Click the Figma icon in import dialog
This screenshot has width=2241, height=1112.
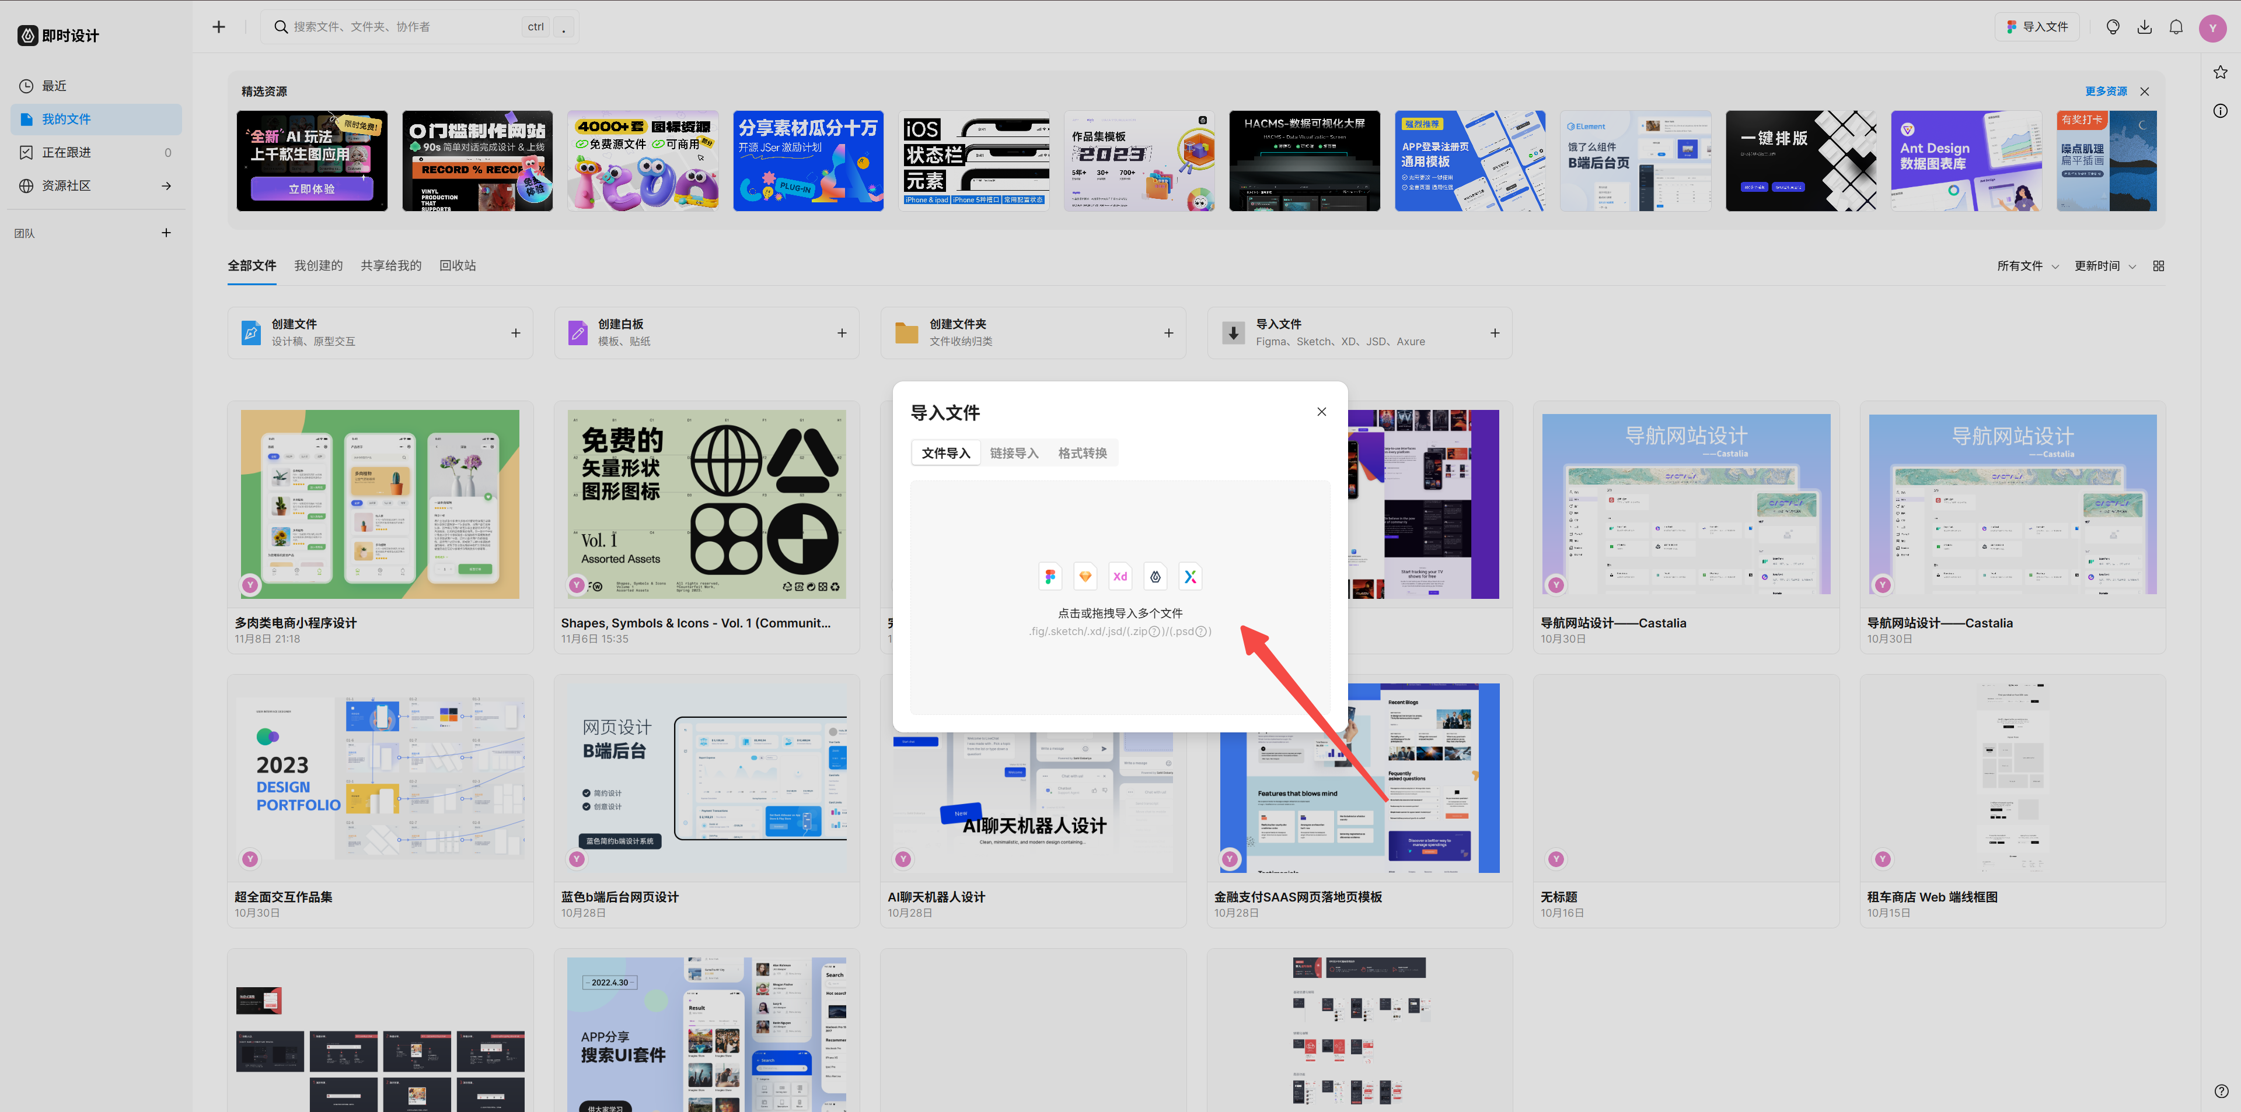(x=1050, y=577)
